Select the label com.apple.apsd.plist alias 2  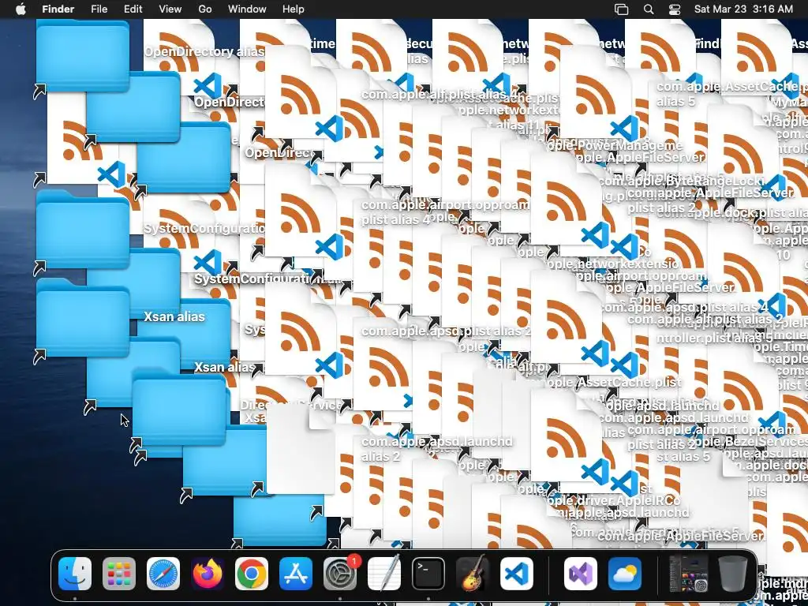click(446, 331)
